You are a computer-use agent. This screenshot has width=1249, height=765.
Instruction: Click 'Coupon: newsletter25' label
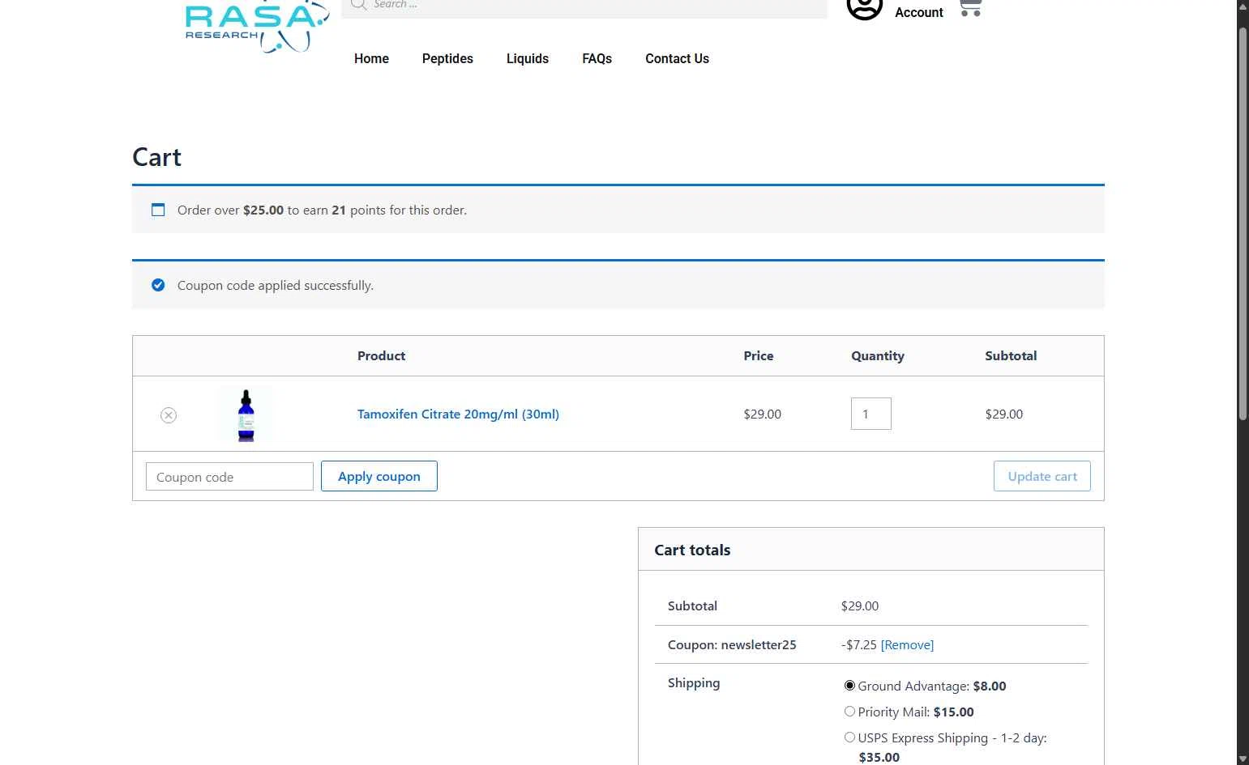(x=732, y=645)
